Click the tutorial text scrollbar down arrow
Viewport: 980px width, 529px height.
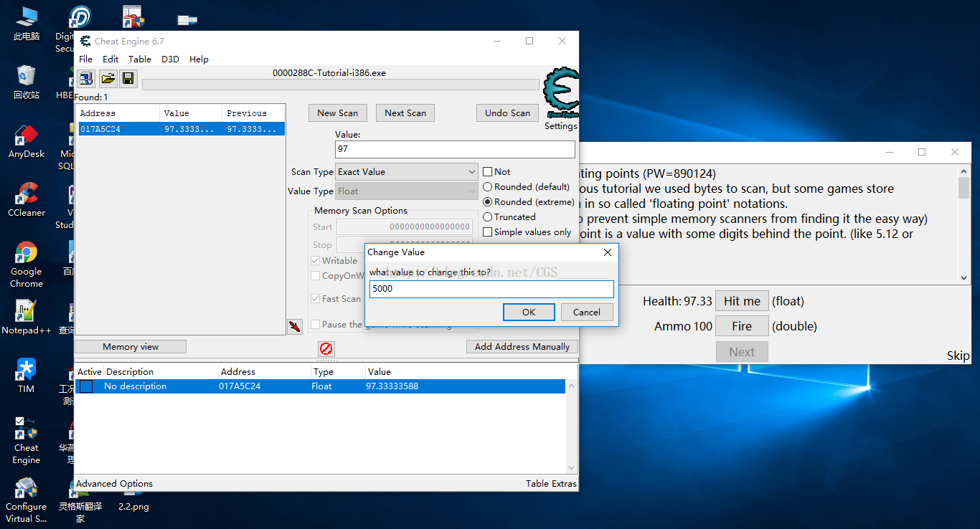point(963,277)
